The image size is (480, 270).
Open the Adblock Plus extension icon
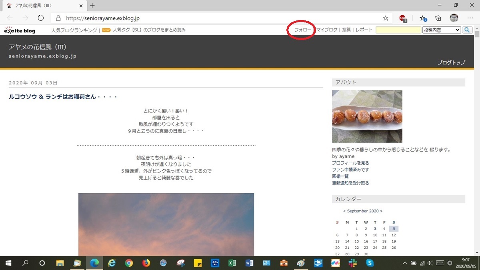point(403,18)
